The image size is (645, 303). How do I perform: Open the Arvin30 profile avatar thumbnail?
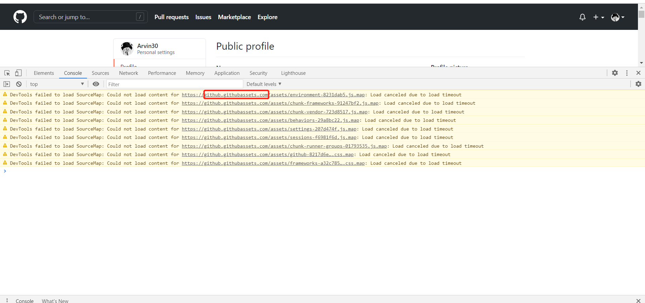tap(127, 49)
